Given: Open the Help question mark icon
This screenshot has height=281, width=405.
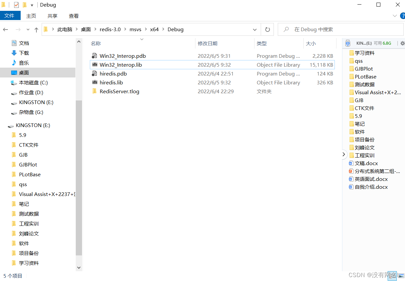Looking at the screenshot, I should point(403,15).
